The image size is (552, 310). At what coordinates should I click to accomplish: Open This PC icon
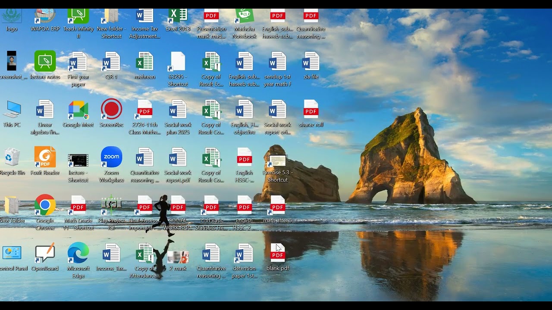[x=12, y=113]
